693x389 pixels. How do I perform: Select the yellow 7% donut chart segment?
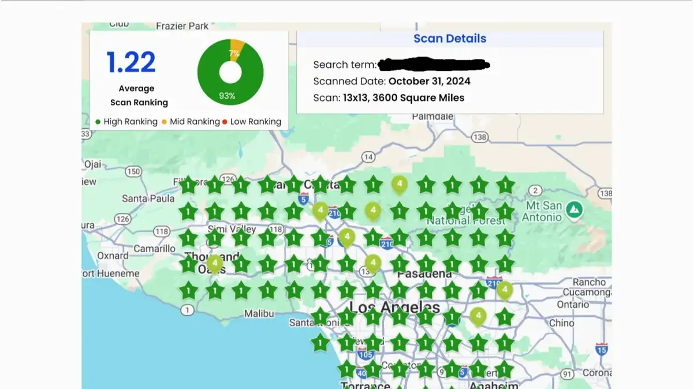pyautogui.click(x=236, y=50)
